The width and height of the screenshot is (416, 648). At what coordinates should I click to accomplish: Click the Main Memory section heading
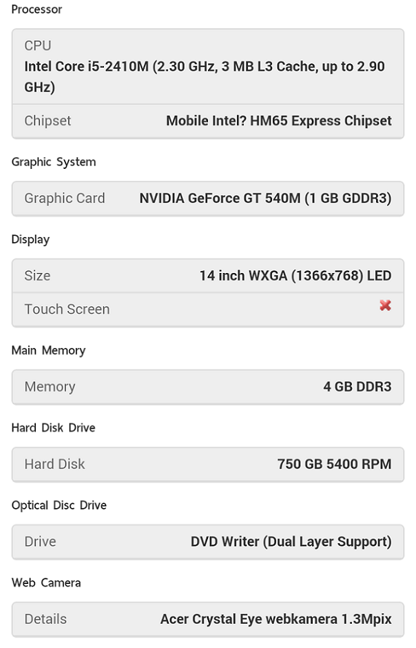[x=48, y=350]
